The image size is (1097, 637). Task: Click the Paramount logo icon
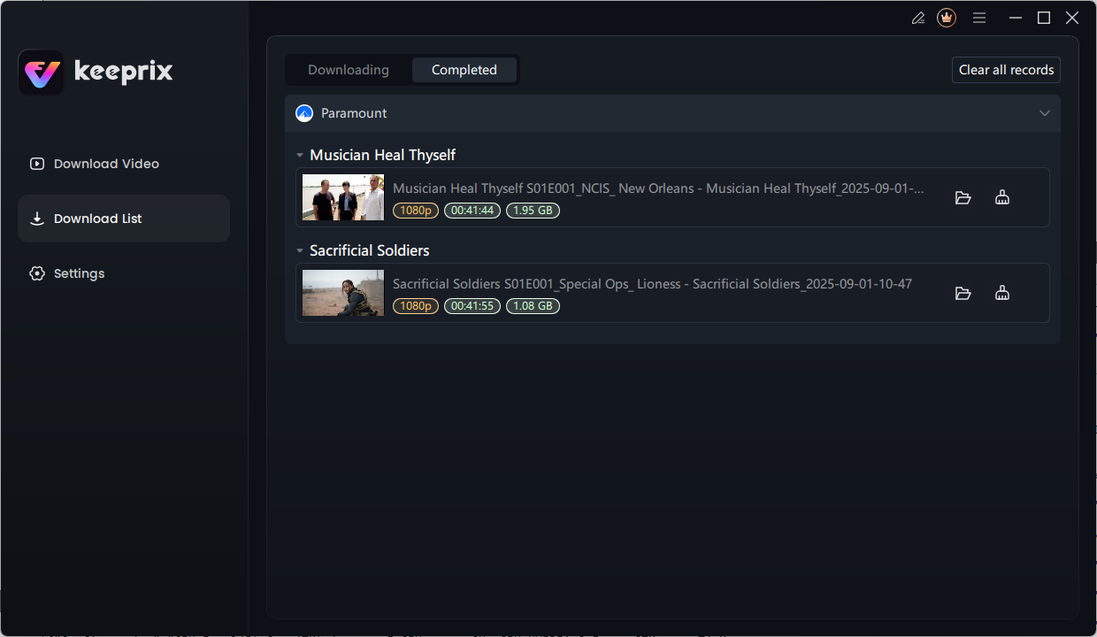pos(304,113)
